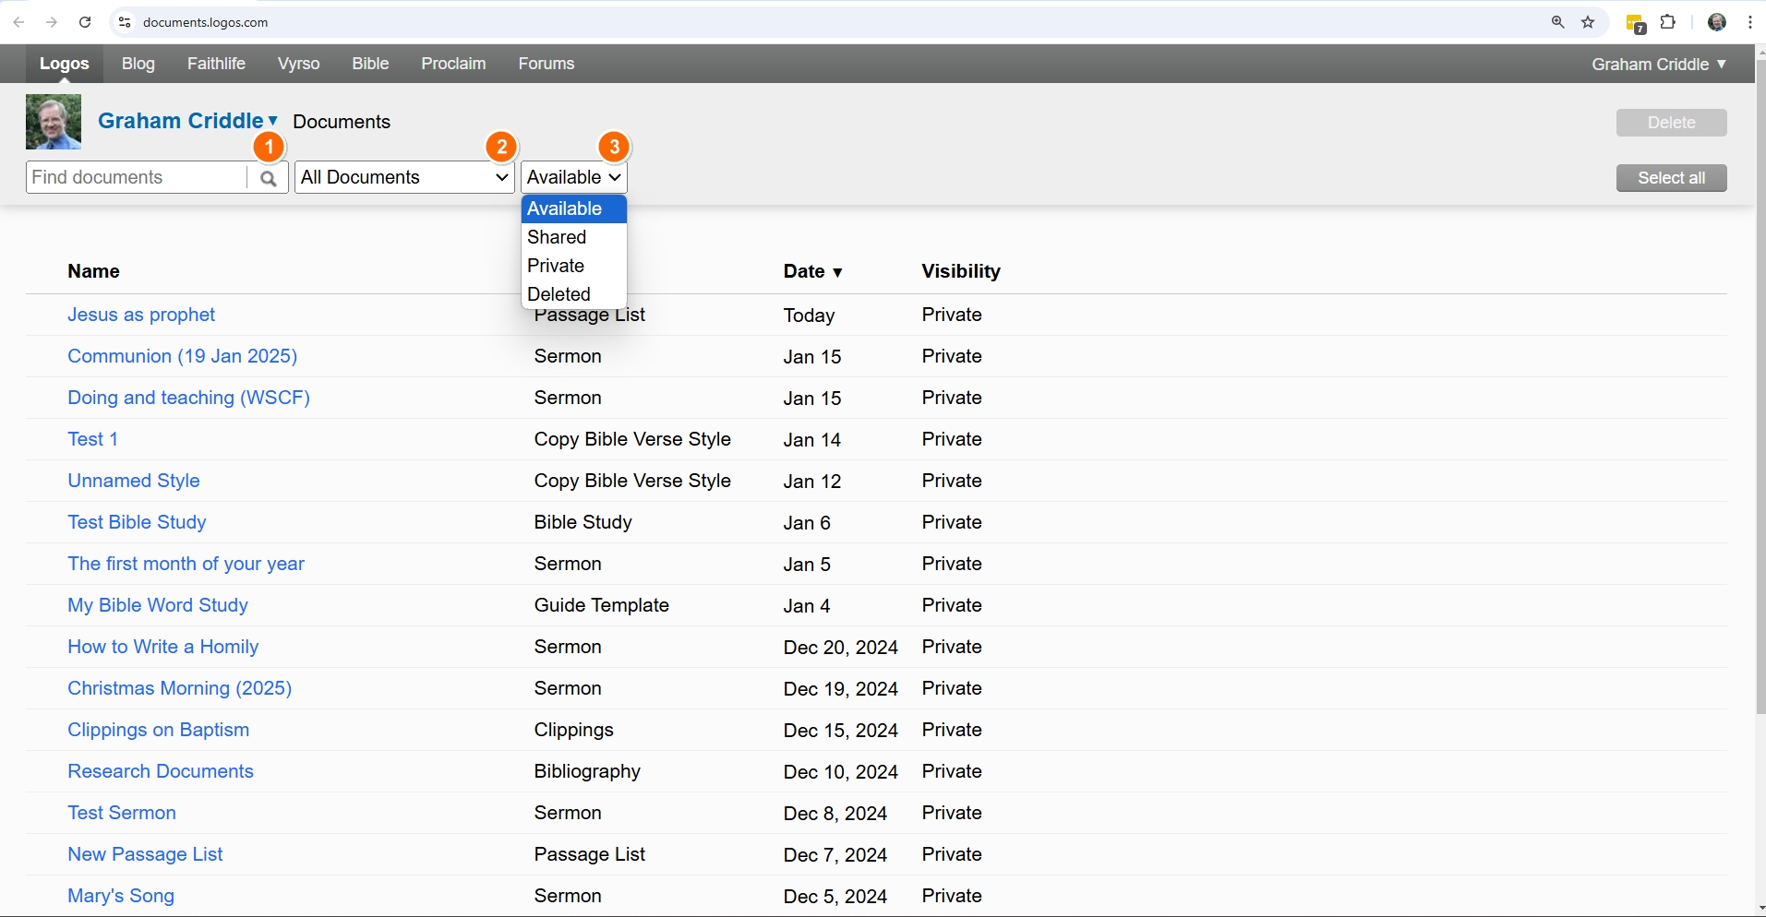Open How to Write a Homily
This screenshot has height=917, width=1766.
point(162,647)
